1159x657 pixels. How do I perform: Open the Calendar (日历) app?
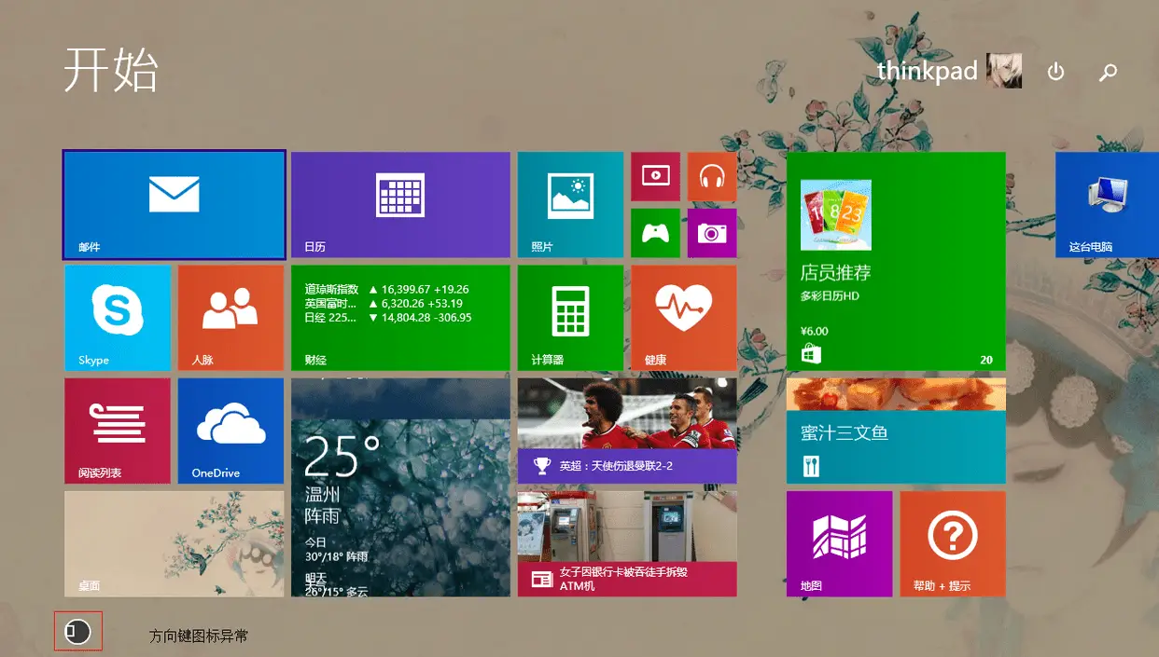pos(399,204)
